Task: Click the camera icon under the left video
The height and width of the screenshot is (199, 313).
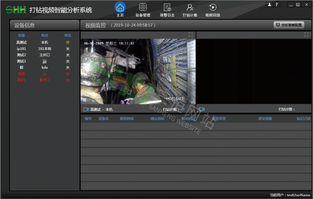Action: tap(86, 109)
